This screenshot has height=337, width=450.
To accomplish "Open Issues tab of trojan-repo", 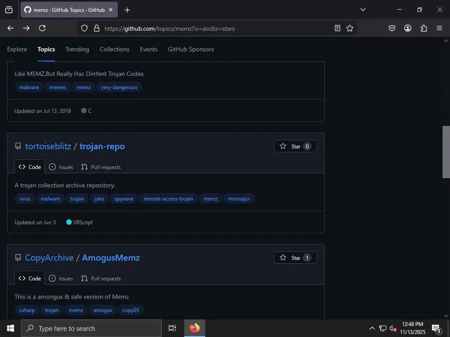I will tap(61, 167).
